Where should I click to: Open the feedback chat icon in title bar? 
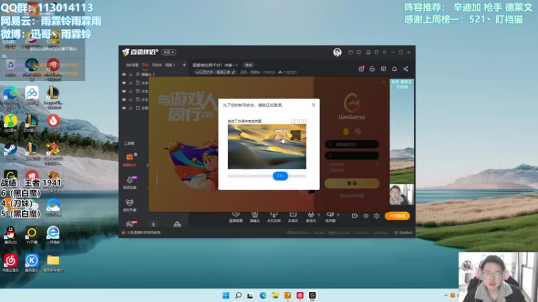coord(358,52)
